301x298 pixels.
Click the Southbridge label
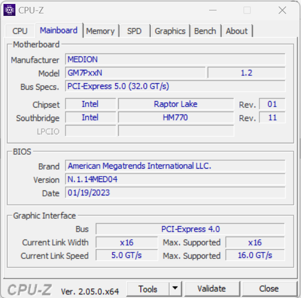pyautogui.click(x=38, y=118)
